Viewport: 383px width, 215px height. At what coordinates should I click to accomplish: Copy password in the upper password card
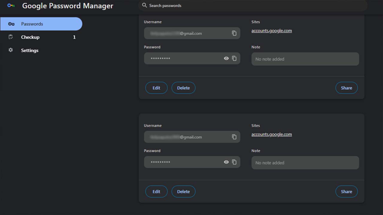click(x=234, y=59)
